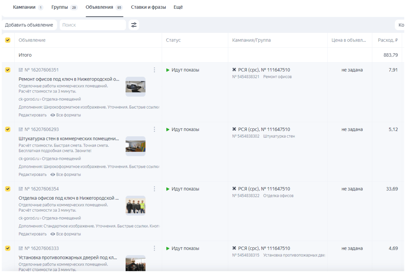This screenshot has height=275, width=406.
Task: Click campaign network icon in противопожарных дверей row
Action: click(234, 248)
